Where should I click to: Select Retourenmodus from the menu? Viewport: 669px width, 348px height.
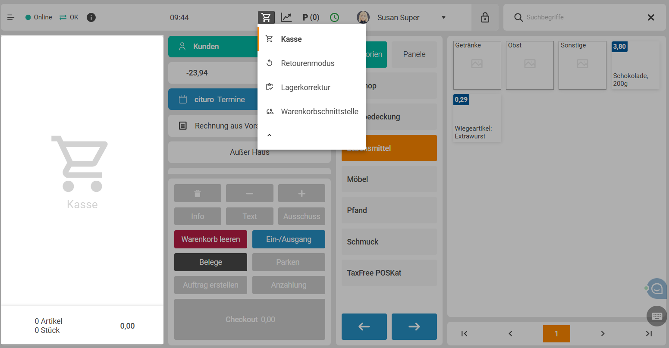pyautogui.click(x=308, y=63)
